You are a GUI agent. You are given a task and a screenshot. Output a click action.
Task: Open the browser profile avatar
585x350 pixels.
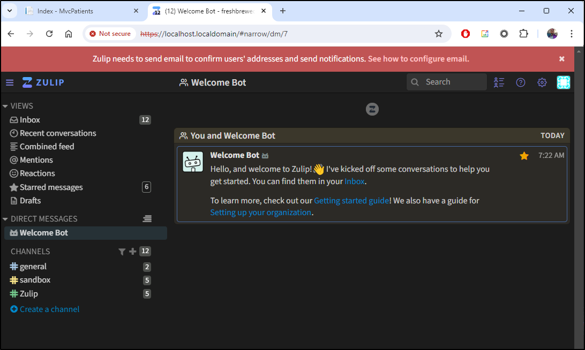552,34
